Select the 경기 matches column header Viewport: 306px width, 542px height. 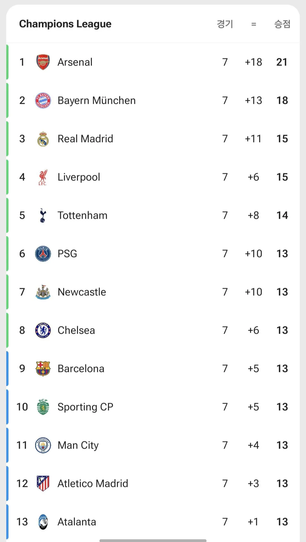click(225, 24)
